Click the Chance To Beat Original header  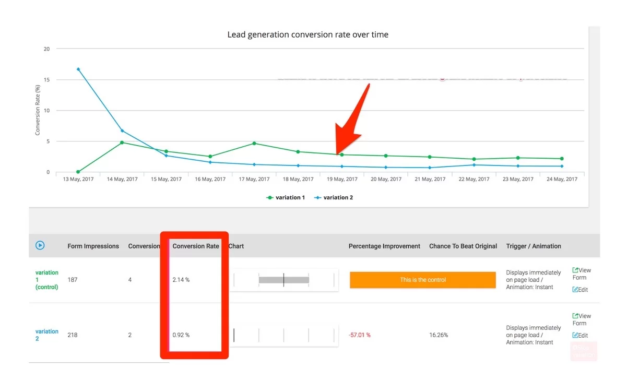tap(463, 246)
